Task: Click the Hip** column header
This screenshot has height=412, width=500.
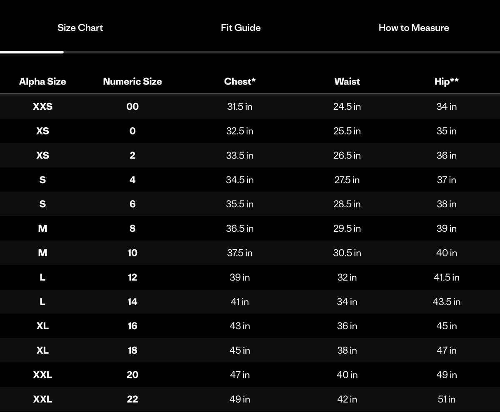Action: click(447, 82)
